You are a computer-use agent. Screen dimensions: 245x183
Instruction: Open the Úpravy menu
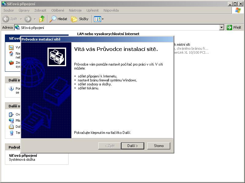click(24, 10)
